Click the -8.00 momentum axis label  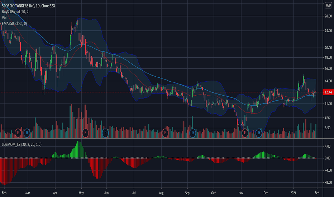click(x=328, y=183)
